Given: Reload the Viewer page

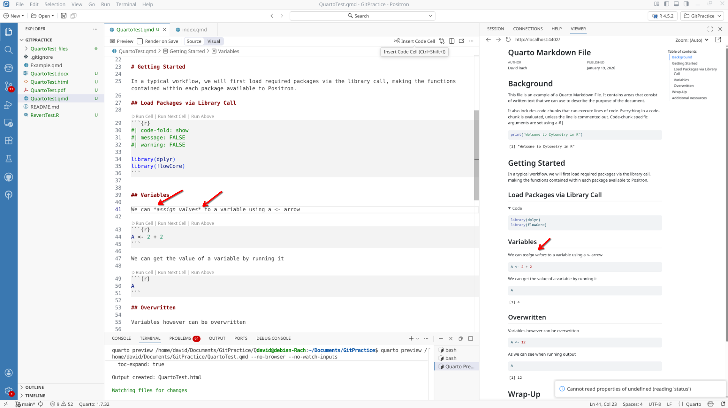Looking at the screenshot, I should coord(508,39).
